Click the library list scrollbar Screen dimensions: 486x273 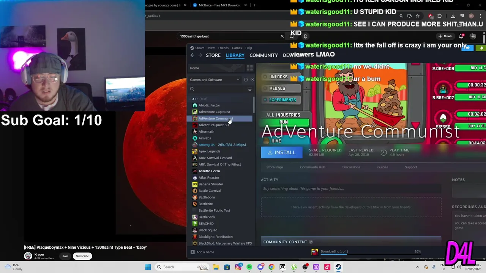(x=254, y=104)
